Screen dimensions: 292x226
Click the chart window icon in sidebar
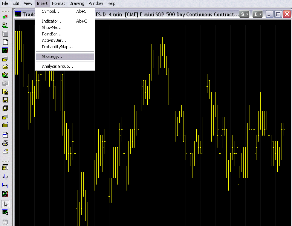(x=5, y=50)
